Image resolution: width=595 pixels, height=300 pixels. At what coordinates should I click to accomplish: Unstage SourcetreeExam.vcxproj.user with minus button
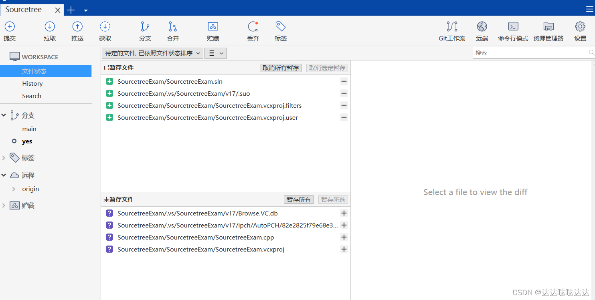344,117
